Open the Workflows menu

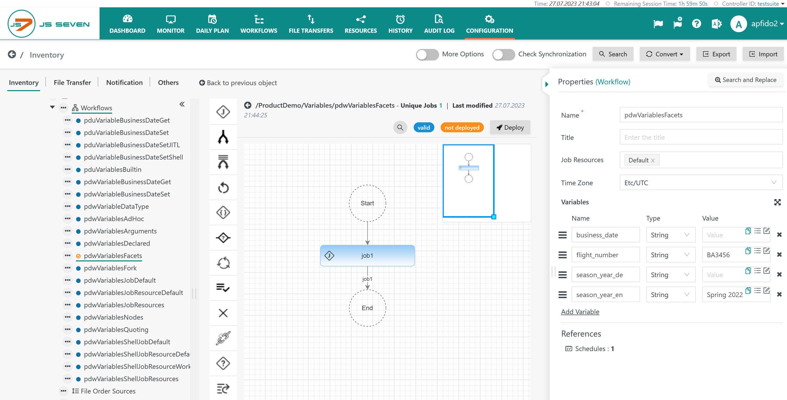click(x=259, y=24)
